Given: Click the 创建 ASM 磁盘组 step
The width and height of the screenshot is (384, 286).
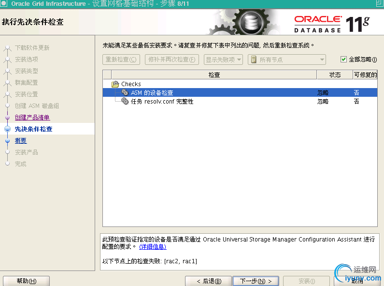Looking at the screenshot, I should tap(37, 105).
